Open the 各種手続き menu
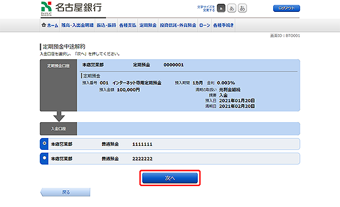 click(223, 25)
